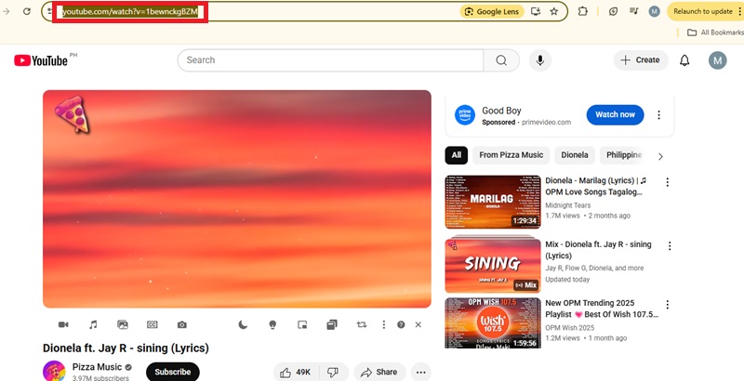Viewport: 744px width, 381px height.
Task: Open the help question mark icon
Action: point(401,324)
